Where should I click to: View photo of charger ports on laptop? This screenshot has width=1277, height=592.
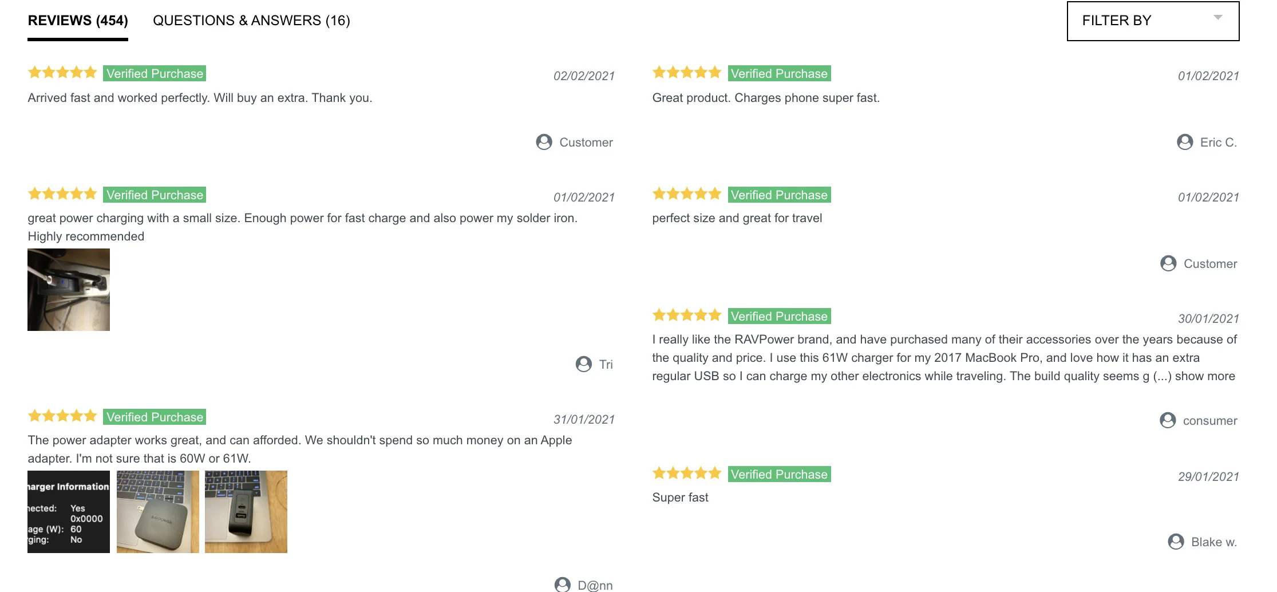pyautogui.click(x=246, y=512)
